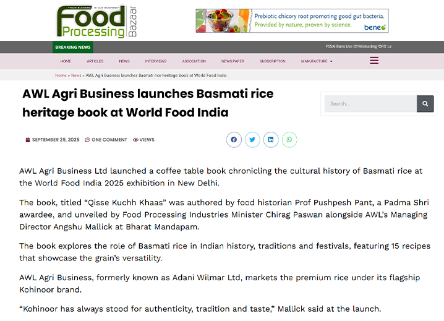
Task: Go to the Subscription page
Action: (272, 61)
